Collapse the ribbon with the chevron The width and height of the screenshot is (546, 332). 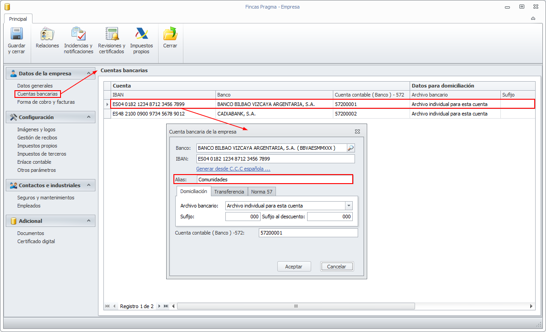pos(533,19)
